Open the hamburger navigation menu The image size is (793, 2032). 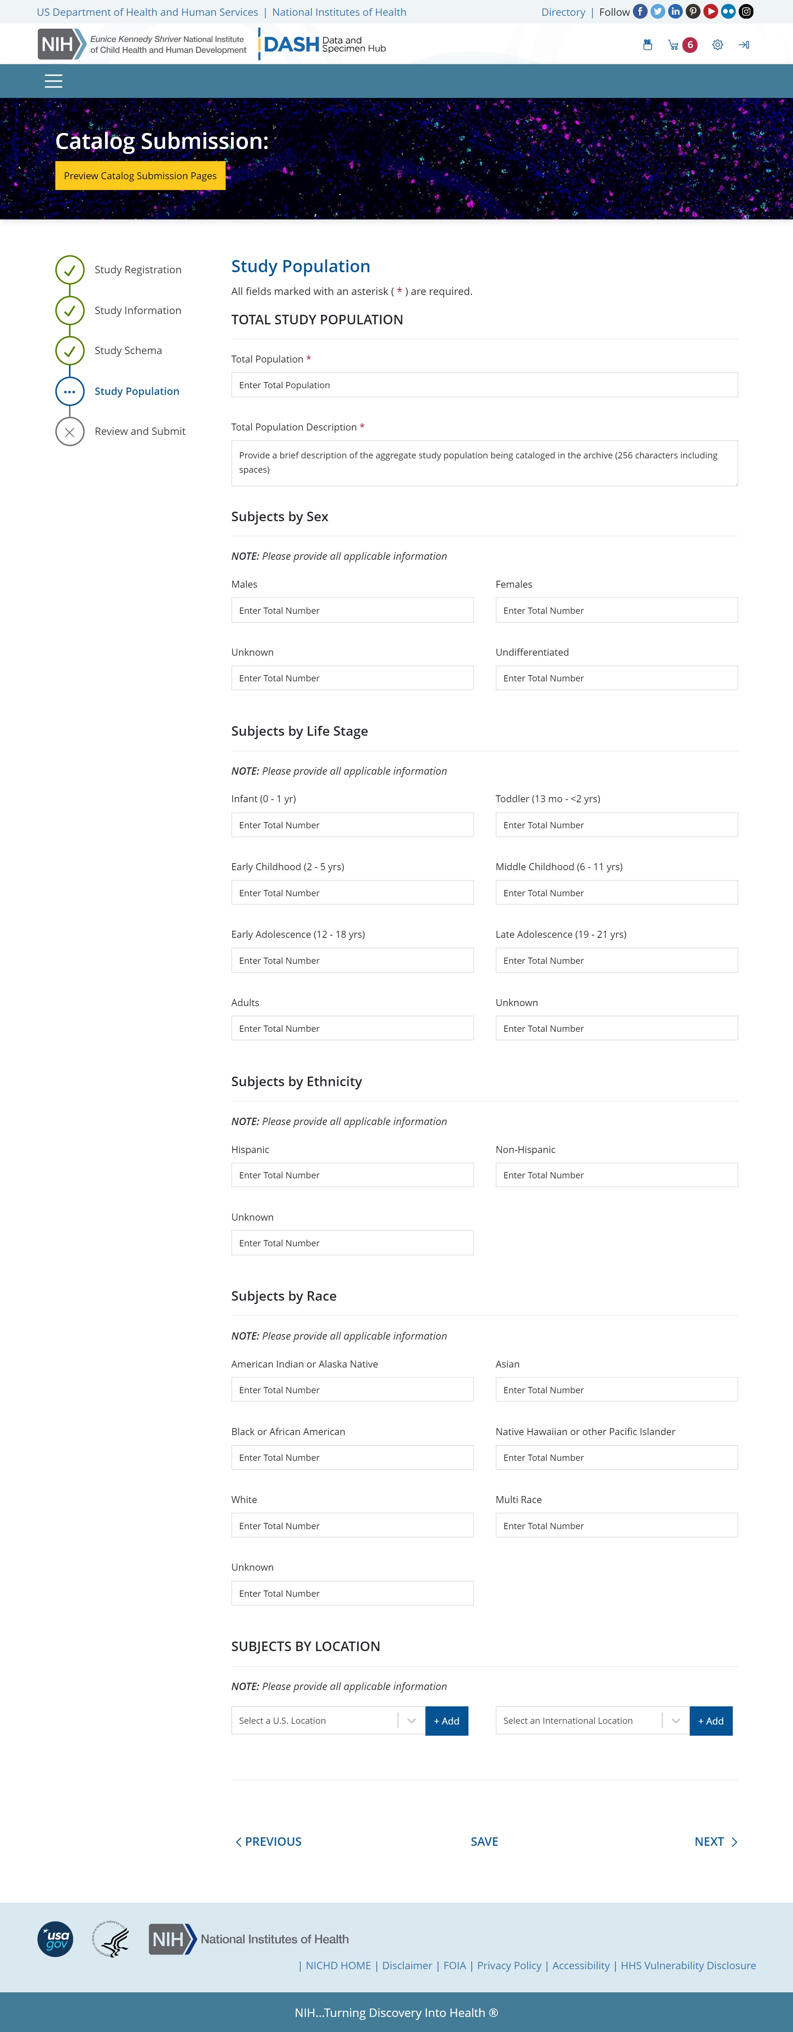tap(54, 81)
